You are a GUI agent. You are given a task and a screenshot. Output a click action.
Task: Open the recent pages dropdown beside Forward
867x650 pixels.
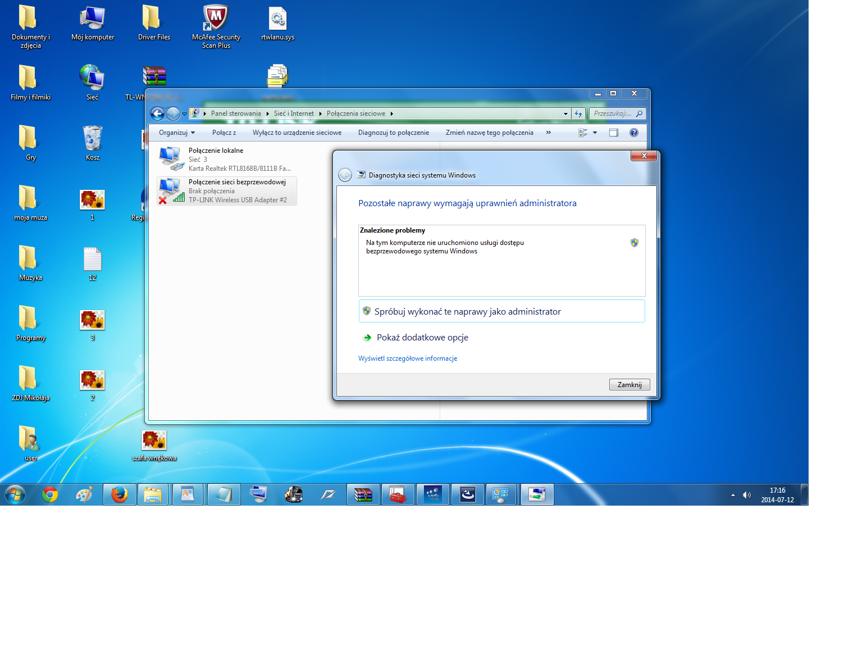coord(184,114)
